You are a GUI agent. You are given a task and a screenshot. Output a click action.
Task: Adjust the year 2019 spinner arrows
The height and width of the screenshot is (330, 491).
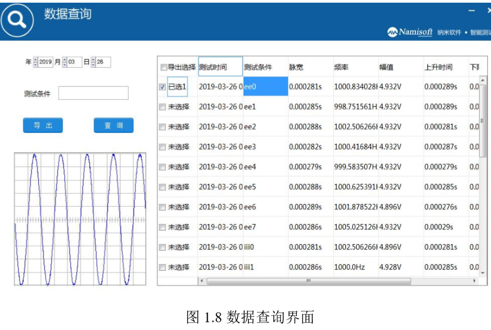point(36,62)
